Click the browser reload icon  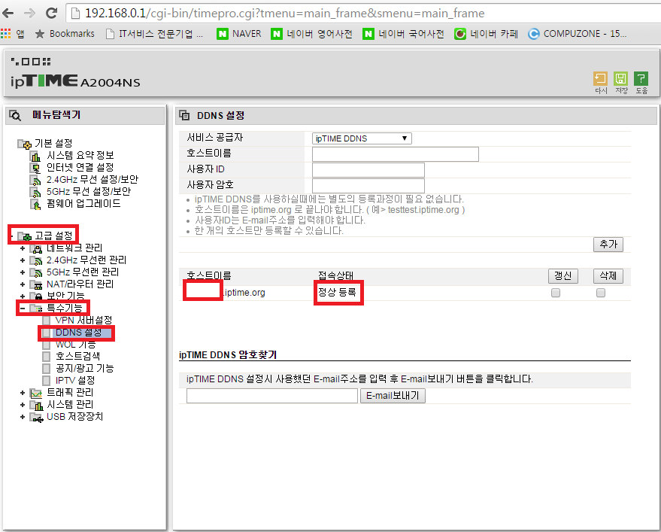[50, 13]
